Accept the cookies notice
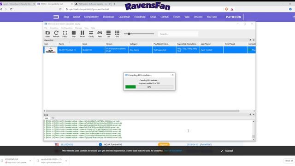The image size is (295, 166). 227,151
